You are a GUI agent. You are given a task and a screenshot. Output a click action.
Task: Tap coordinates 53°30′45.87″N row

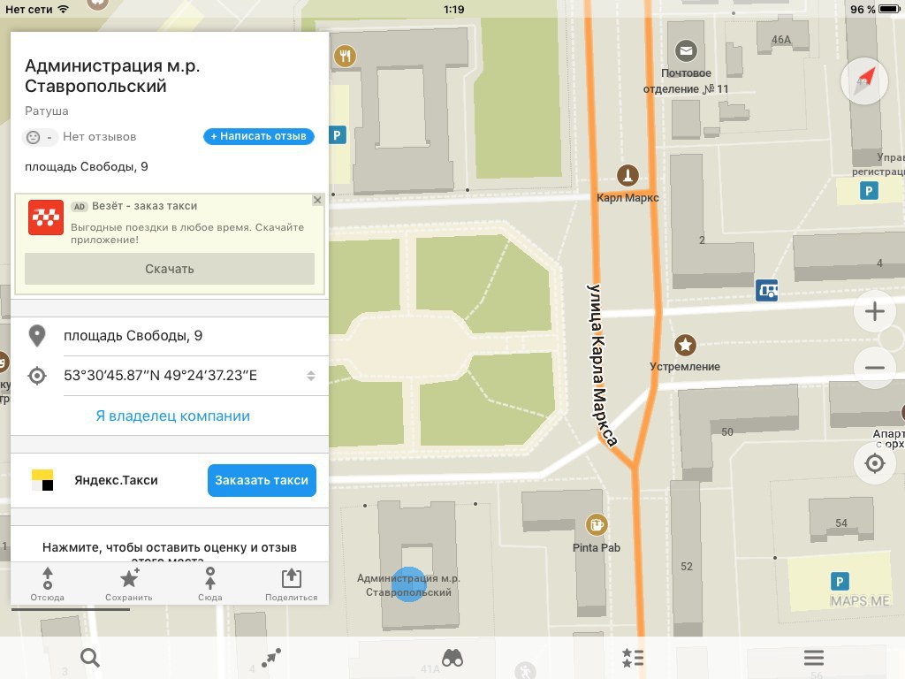170,376
